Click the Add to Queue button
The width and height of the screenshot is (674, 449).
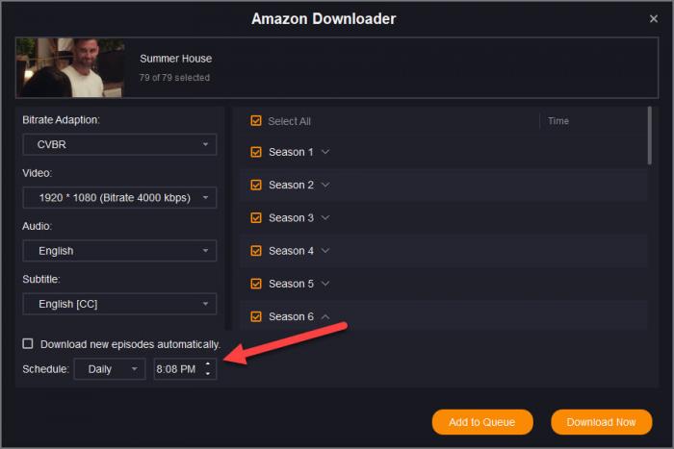point(482,422)
